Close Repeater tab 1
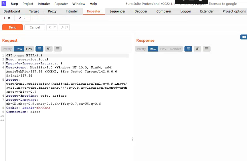This screenshot has width=247, height=161. (x=9, y=18)
